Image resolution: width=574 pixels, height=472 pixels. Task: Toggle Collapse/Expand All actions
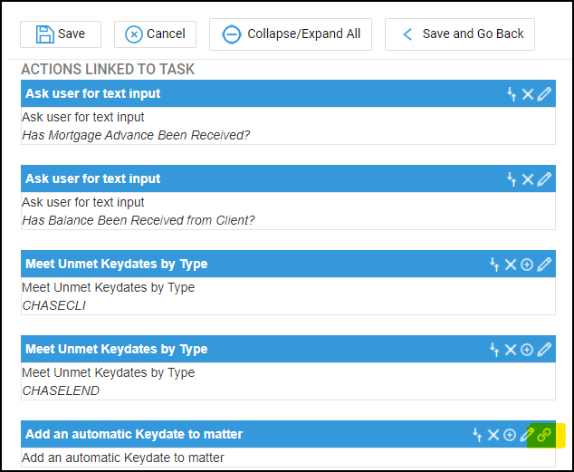[291, 34]
